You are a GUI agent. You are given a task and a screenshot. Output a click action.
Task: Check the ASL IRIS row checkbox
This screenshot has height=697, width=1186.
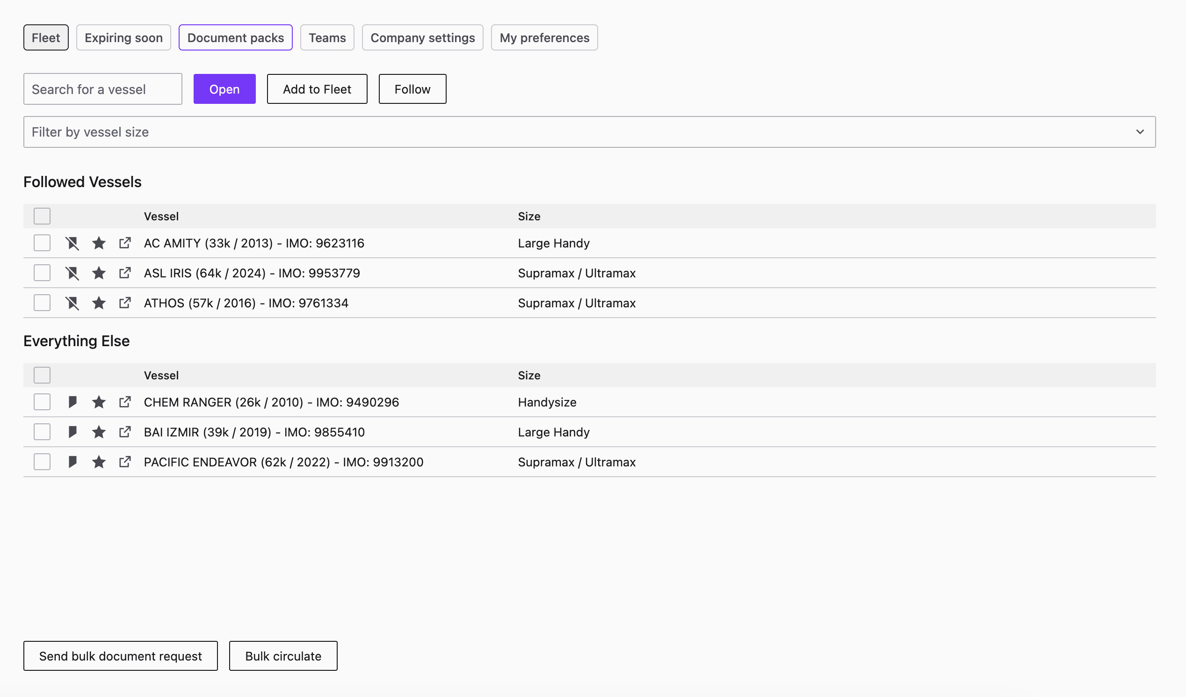[42, 273]
